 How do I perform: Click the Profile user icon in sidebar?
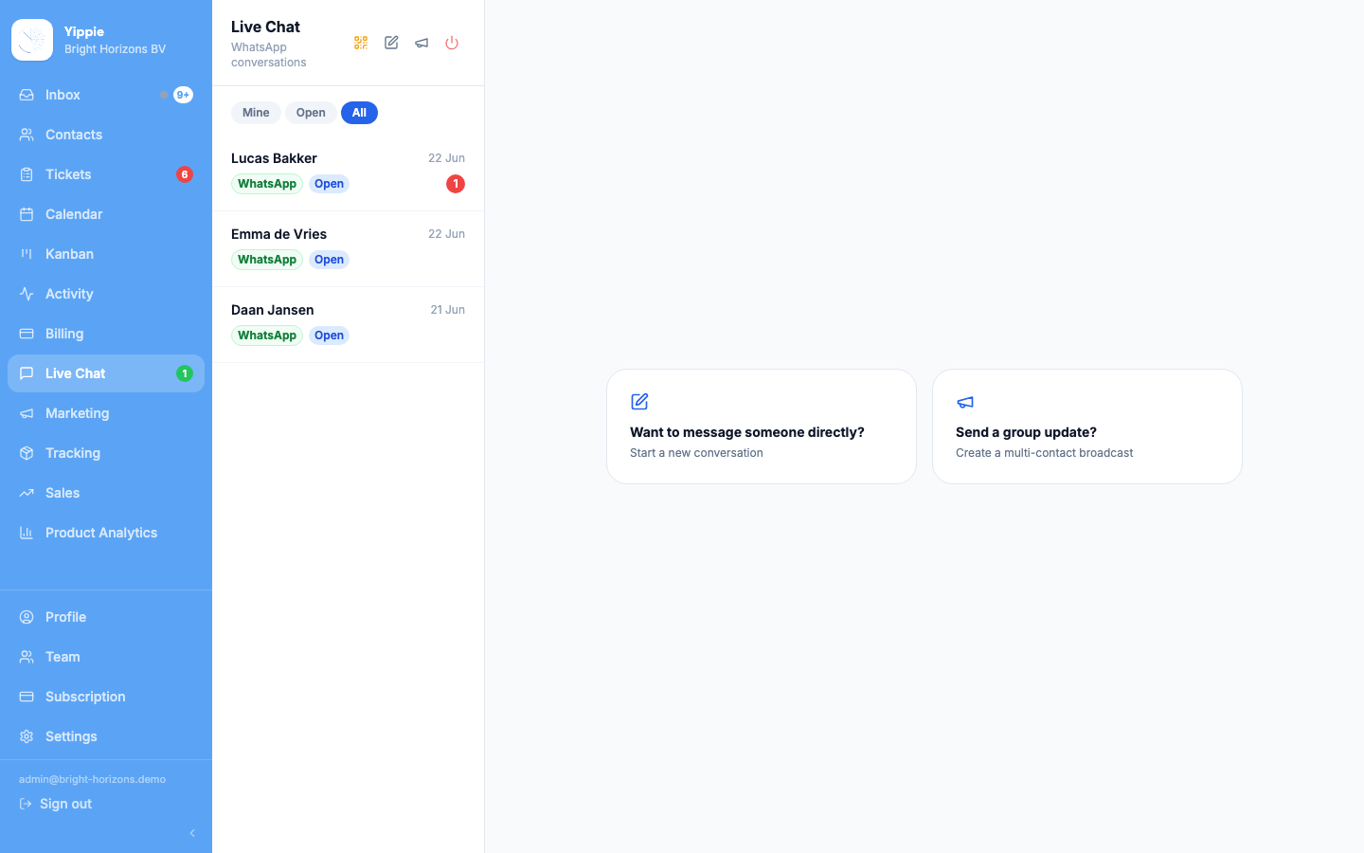point(27,617)
